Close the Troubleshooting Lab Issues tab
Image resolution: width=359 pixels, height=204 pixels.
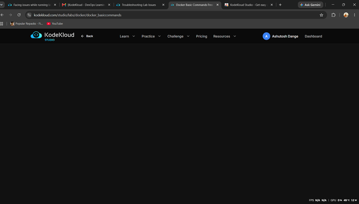(x=163, y=5)
